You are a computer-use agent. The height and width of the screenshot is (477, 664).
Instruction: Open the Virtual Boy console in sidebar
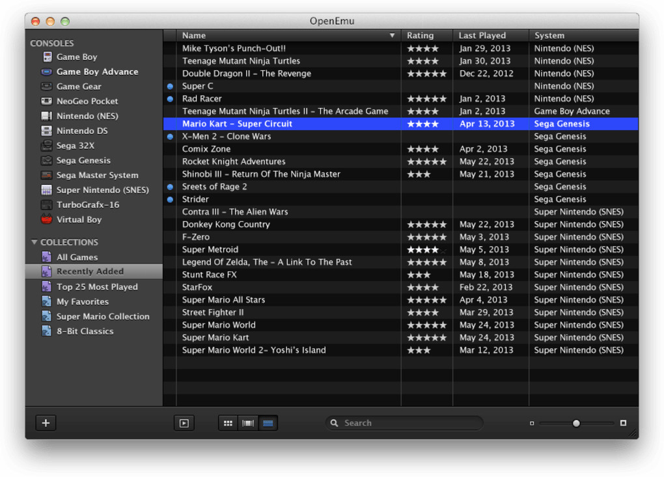79,219
